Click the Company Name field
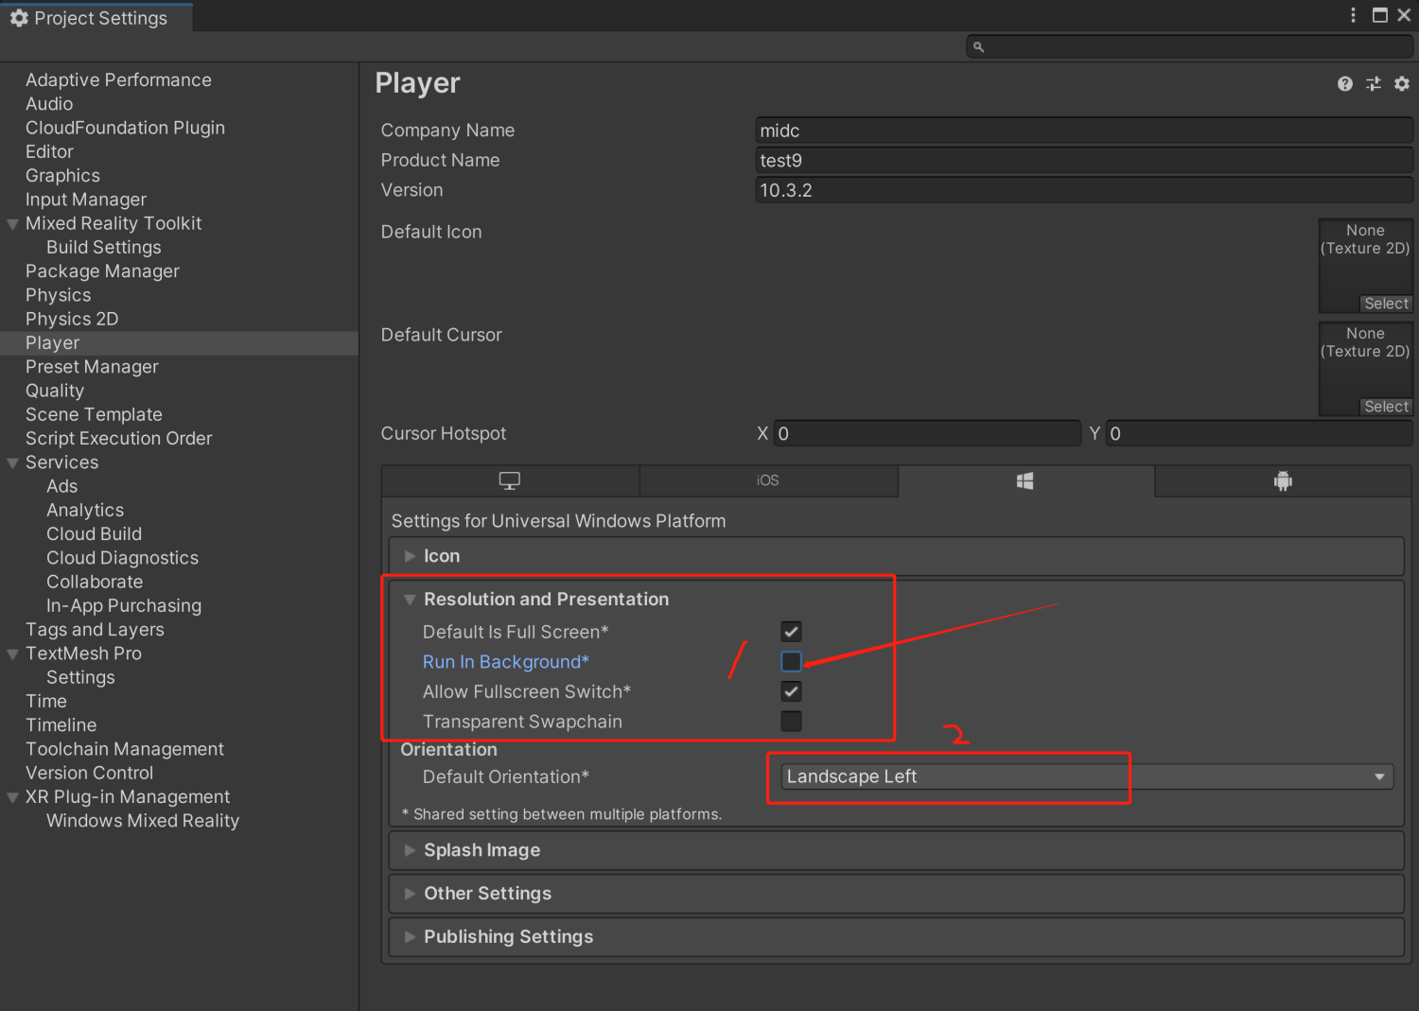 (x=1084, y=131)
